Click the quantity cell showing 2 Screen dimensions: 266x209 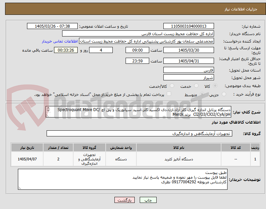[58, 159]
